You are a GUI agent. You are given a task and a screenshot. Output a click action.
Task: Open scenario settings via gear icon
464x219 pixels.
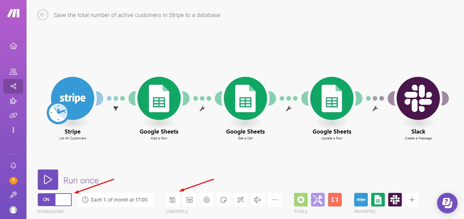206,200
